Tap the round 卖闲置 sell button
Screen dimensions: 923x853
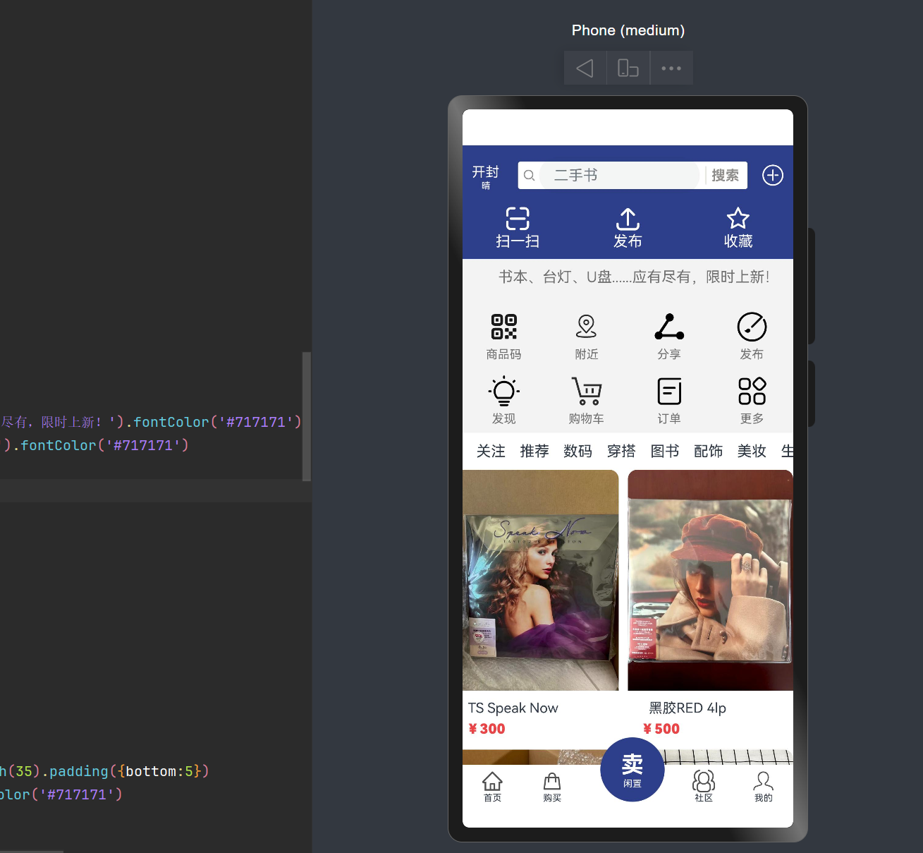(x=632, y=770)
